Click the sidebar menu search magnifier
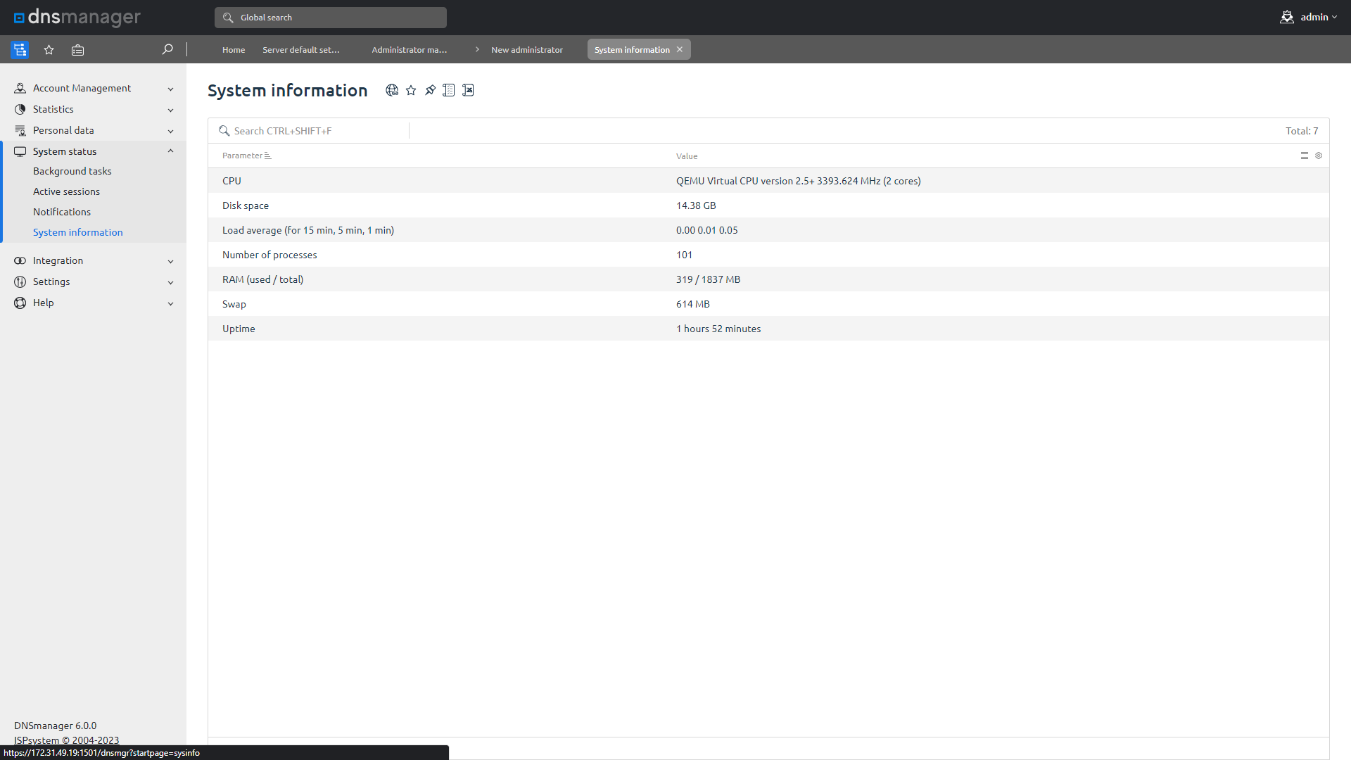This screenshot has height=760, width=1351. click(x=167, y=49)
